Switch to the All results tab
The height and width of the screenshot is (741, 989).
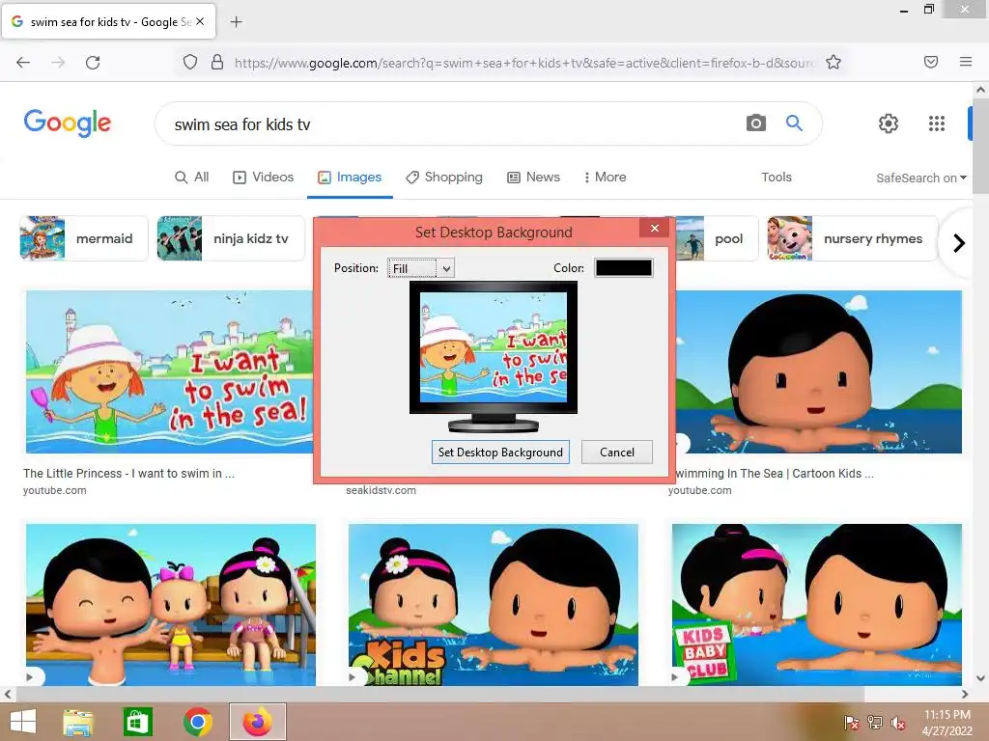(x=192, y=178)
